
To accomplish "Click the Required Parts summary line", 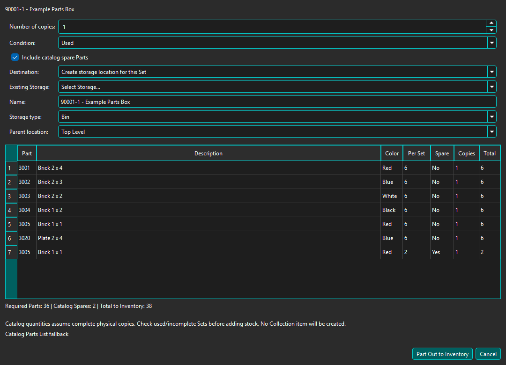I will point(78,306).
